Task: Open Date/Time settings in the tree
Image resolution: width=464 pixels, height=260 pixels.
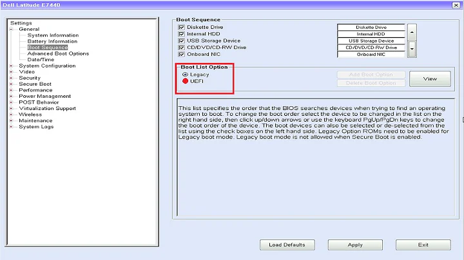Action: [41, 60]
